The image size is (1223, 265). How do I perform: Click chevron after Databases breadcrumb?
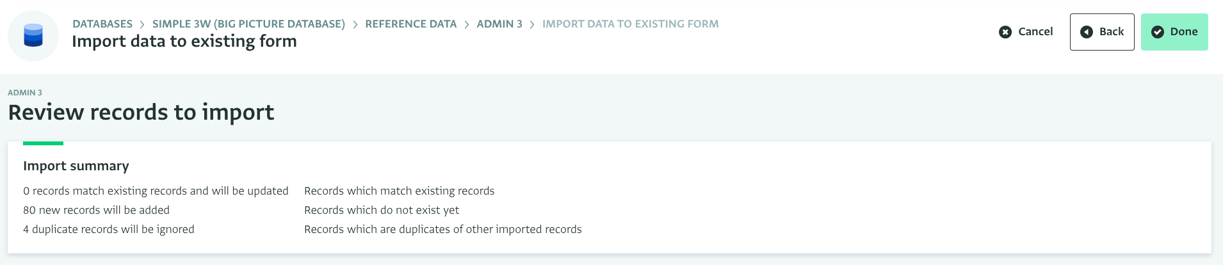[142, 24]
